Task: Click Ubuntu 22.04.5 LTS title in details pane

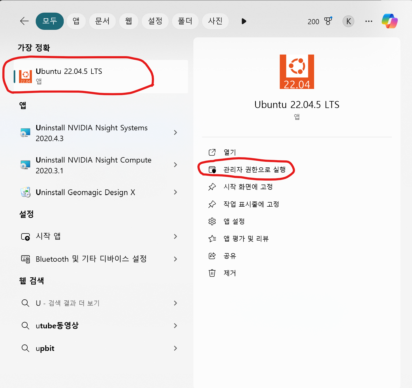Action: pos(297,105)
